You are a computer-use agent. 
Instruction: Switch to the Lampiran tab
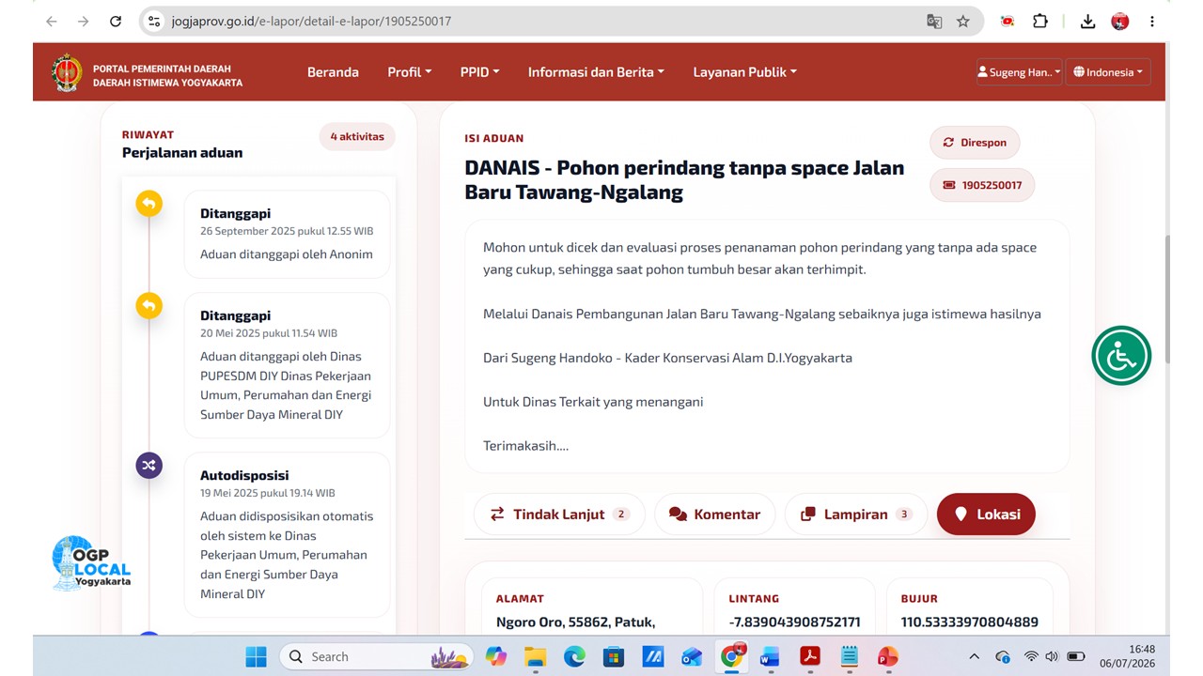click(856, 515)
